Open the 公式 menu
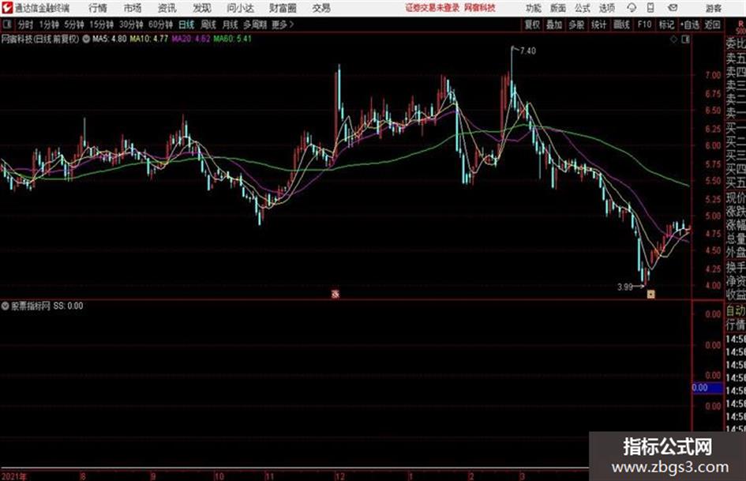746x481 pixels. pos(583,8)
